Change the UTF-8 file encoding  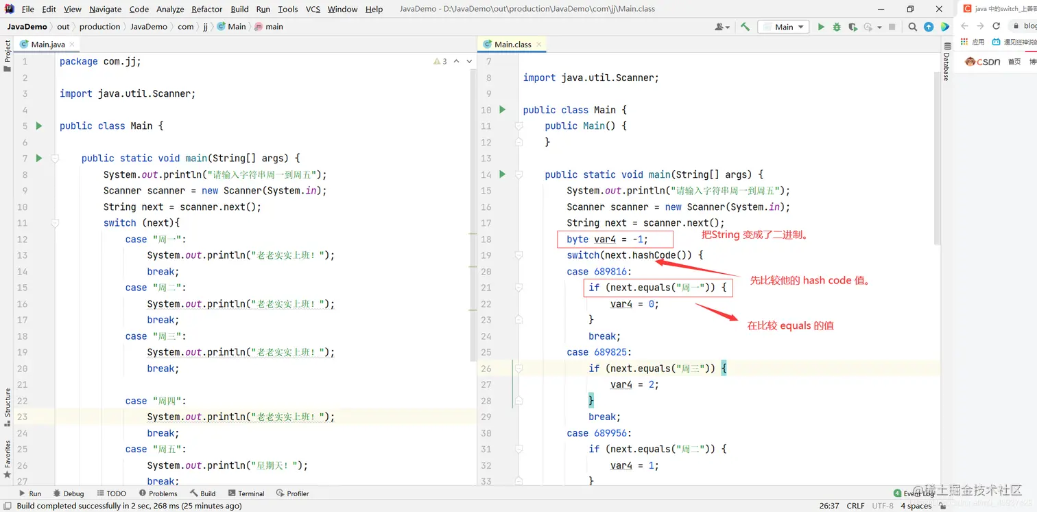883,506
